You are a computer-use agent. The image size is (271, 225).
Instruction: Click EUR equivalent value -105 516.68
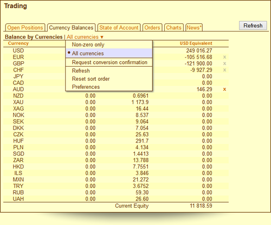[x=198, y=57]
